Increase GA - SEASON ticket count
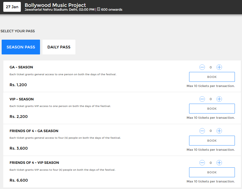The image size is (242, 189). (x=219, y=67)
